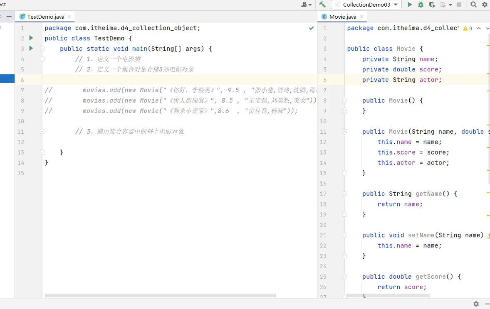Click the green Run button in toolbar
Viewport: 490px width, 309px height.
click(410, 5)
